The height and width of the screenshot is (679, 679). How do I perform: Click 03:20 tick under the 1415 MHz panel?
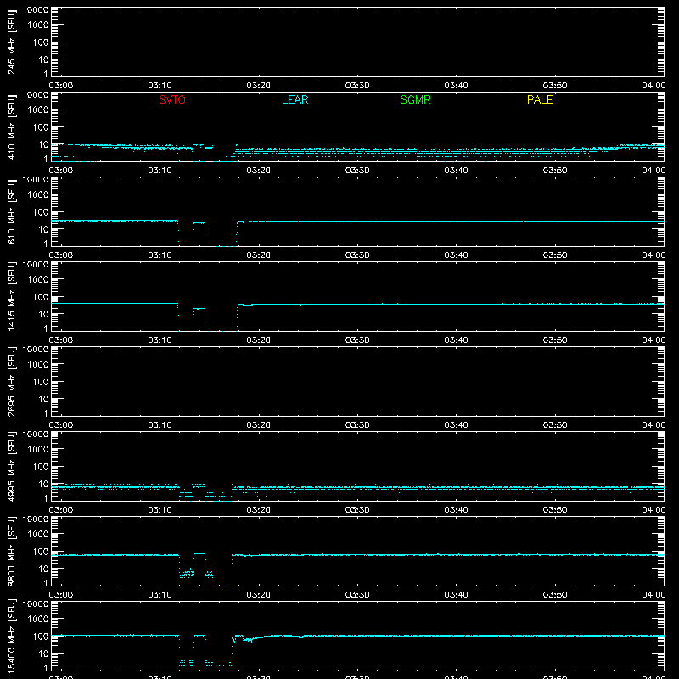pos(259,340)
